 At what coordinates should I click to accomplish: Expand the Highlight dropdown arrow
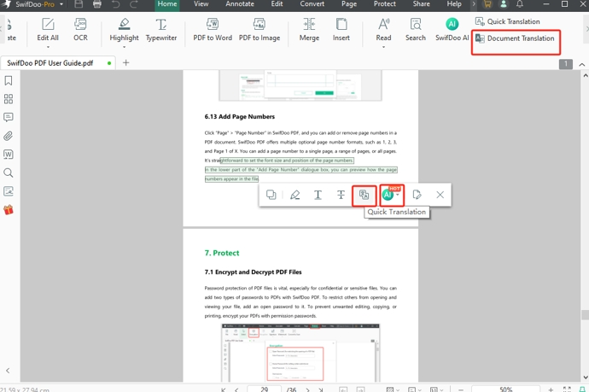click(125, 47)
